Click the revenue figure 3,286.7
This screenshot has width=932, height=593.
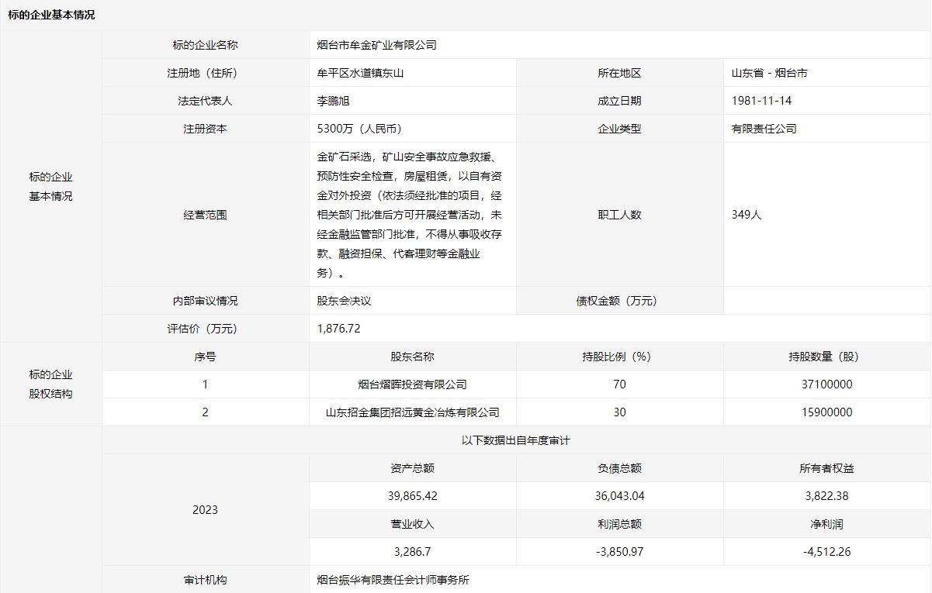412,552
